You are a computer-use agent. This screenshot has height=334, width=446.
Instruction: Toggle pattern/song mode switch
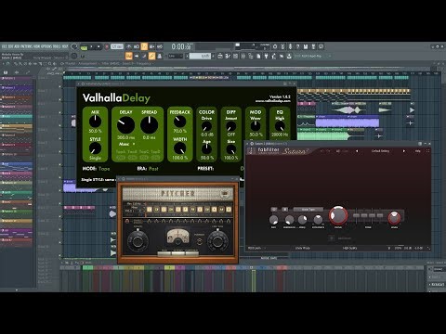click(x=84, y=47)
